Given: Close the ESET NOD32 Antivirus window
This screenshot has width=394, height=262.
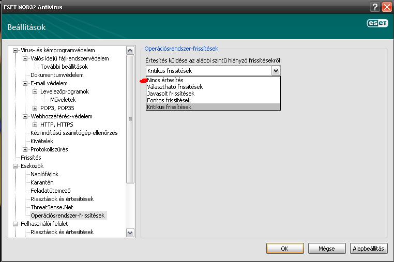Looking at the screenshot, I should [x=387, y=7].
